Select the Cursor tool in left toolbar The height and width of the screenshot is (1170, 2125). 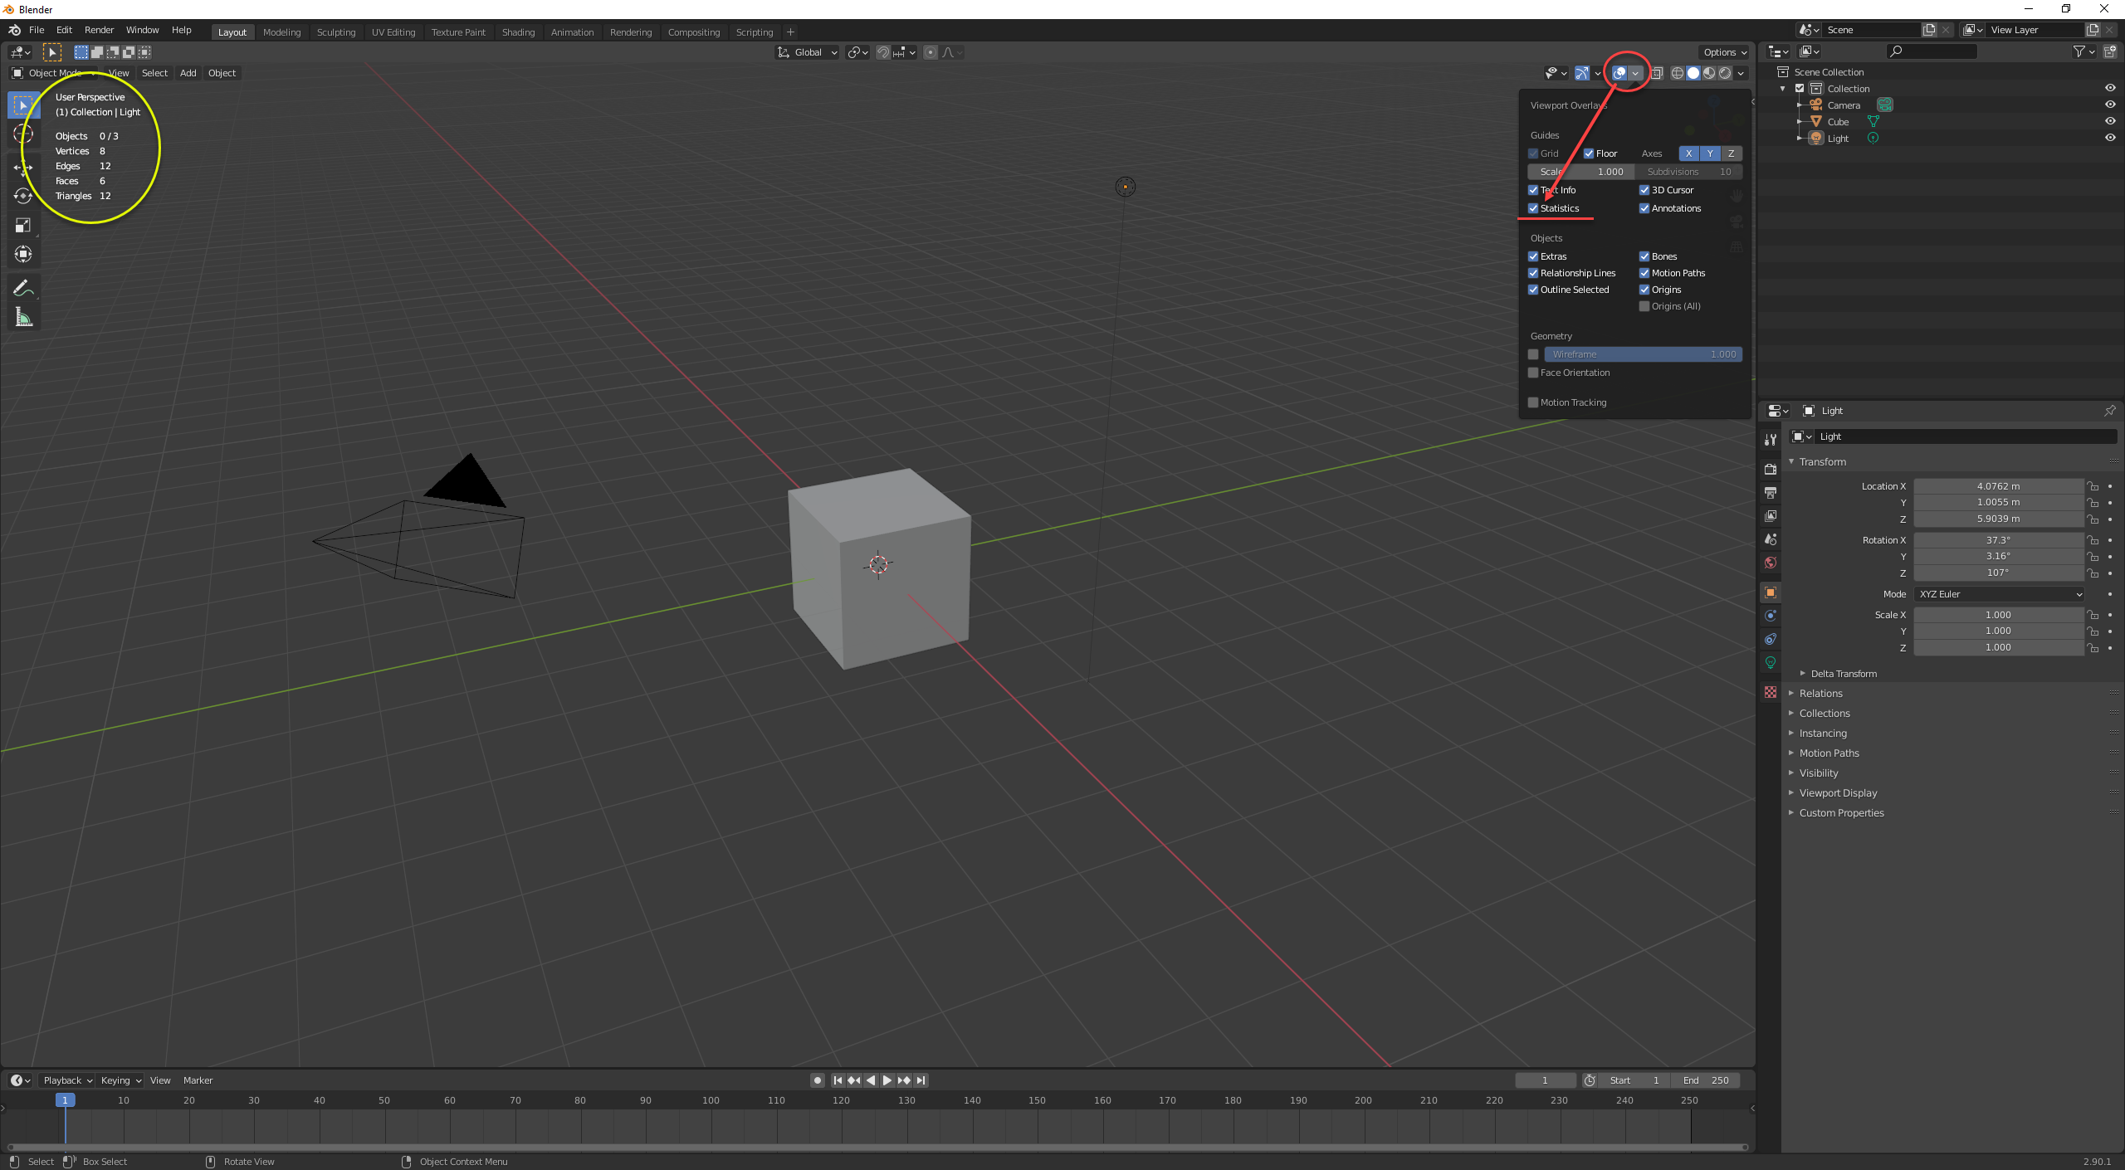pos(23,135)
